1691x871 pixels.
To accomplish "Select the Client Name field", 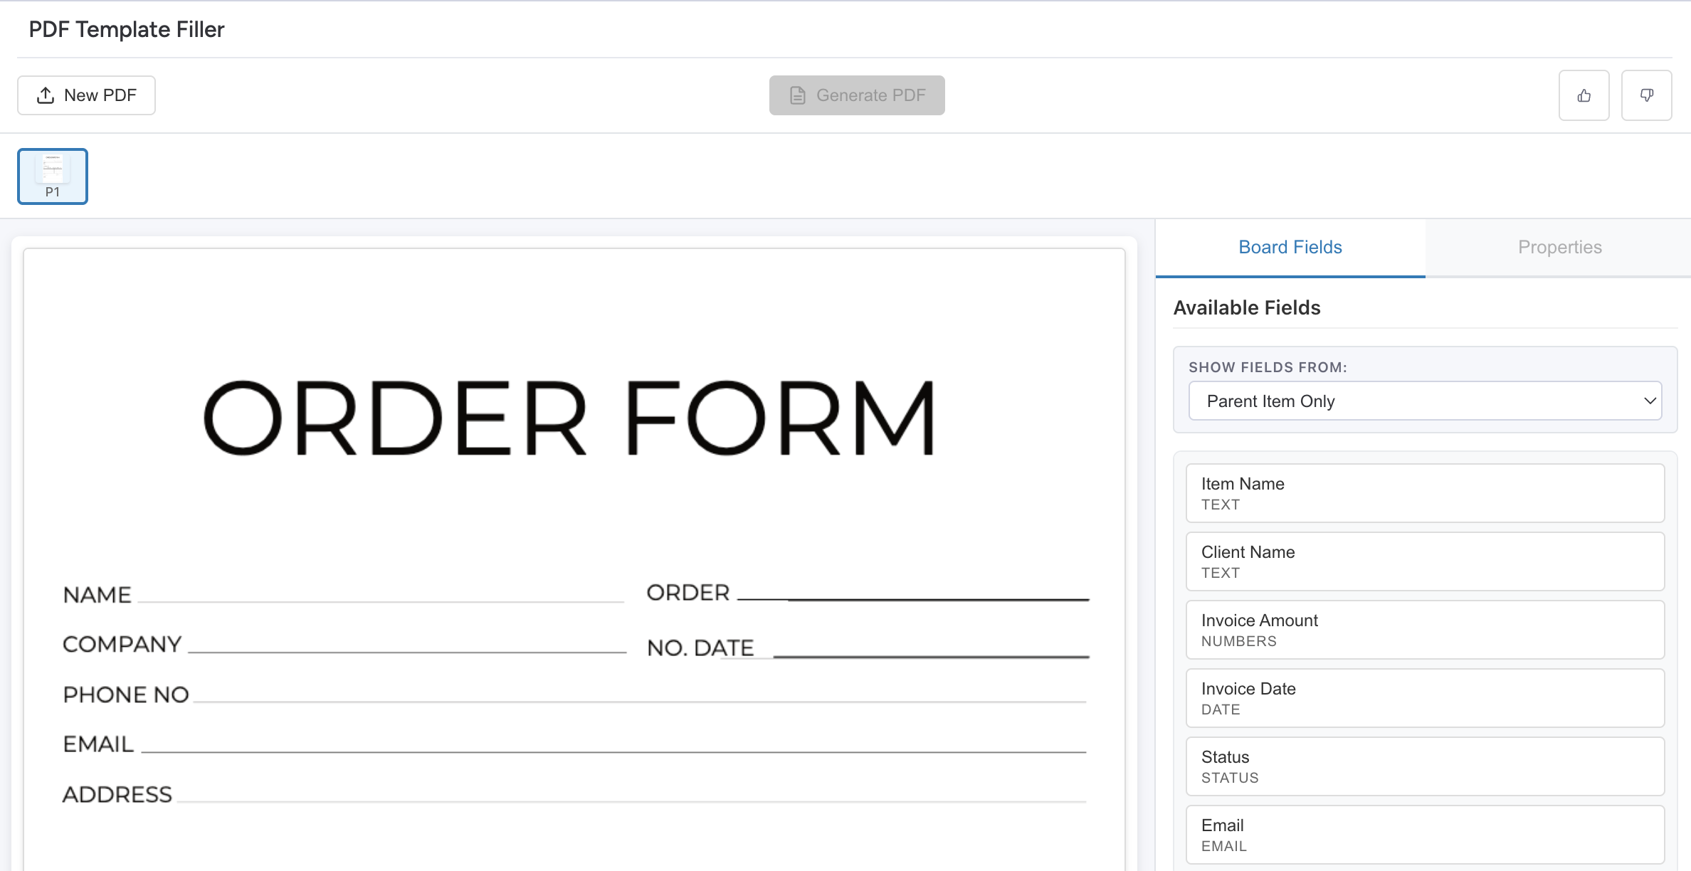I will [1424, 561].
